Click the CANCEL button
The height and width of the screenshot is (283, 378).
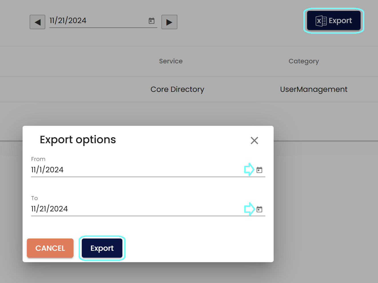(50, 248)
